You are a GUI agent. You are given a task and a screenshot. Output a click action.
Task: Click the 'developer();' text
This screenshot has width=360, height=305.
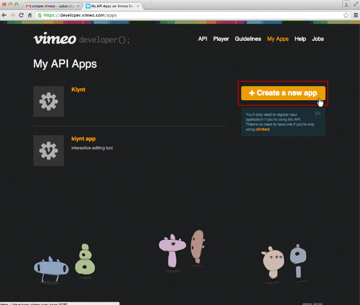(105, 40)
